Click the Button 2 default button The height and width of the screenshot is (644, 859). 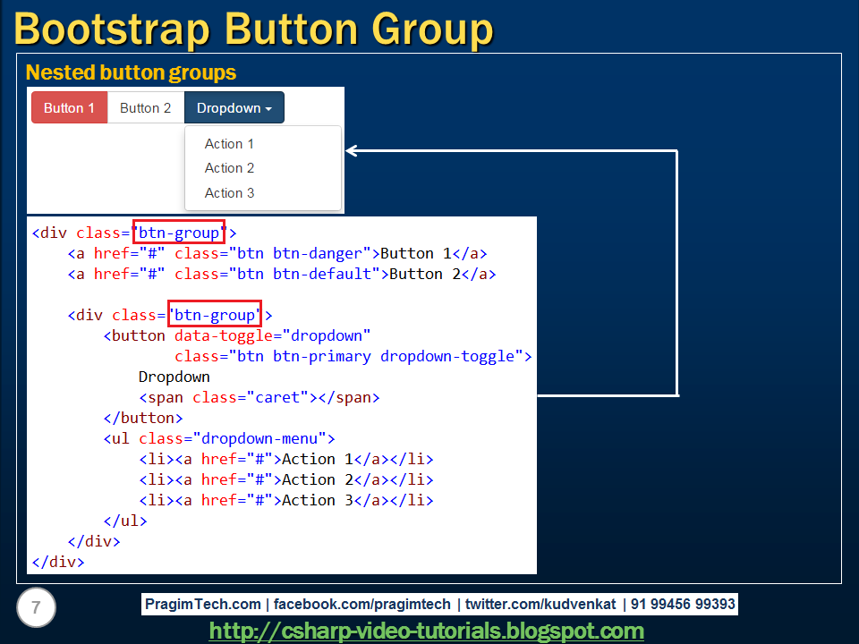point(145,106)
